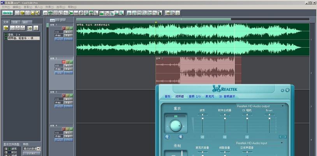Click the Realtek playback master volume knob
The height and width of the screenshot is (156, 317).
(176, 126)
